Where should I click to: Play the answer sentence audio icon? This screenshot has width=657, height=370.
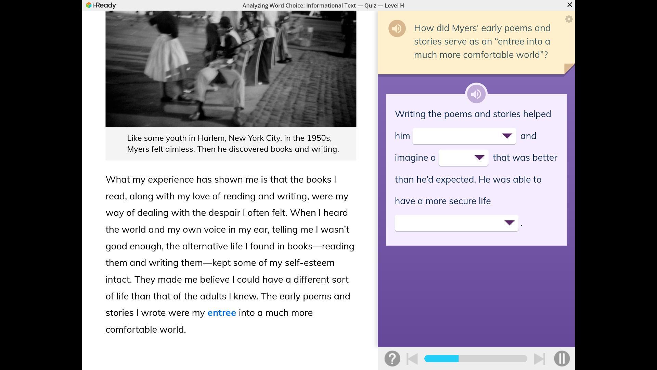tap(476, 94)
